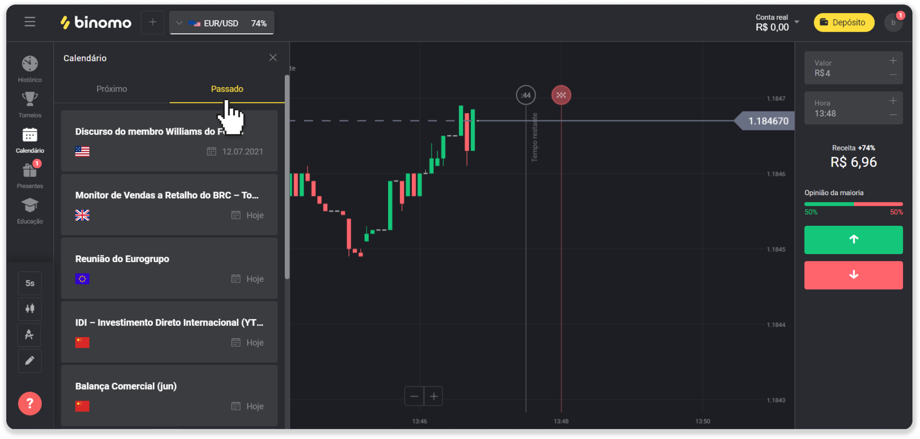Switch to the Próximo tab

pyautogui.click(x=111, y=89)
